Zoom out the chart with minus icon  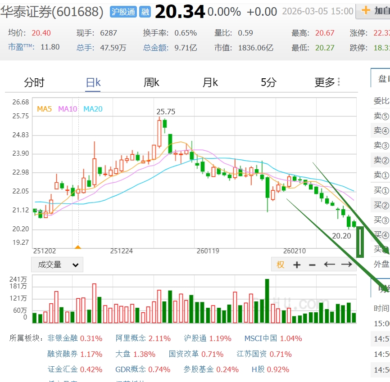312,265
